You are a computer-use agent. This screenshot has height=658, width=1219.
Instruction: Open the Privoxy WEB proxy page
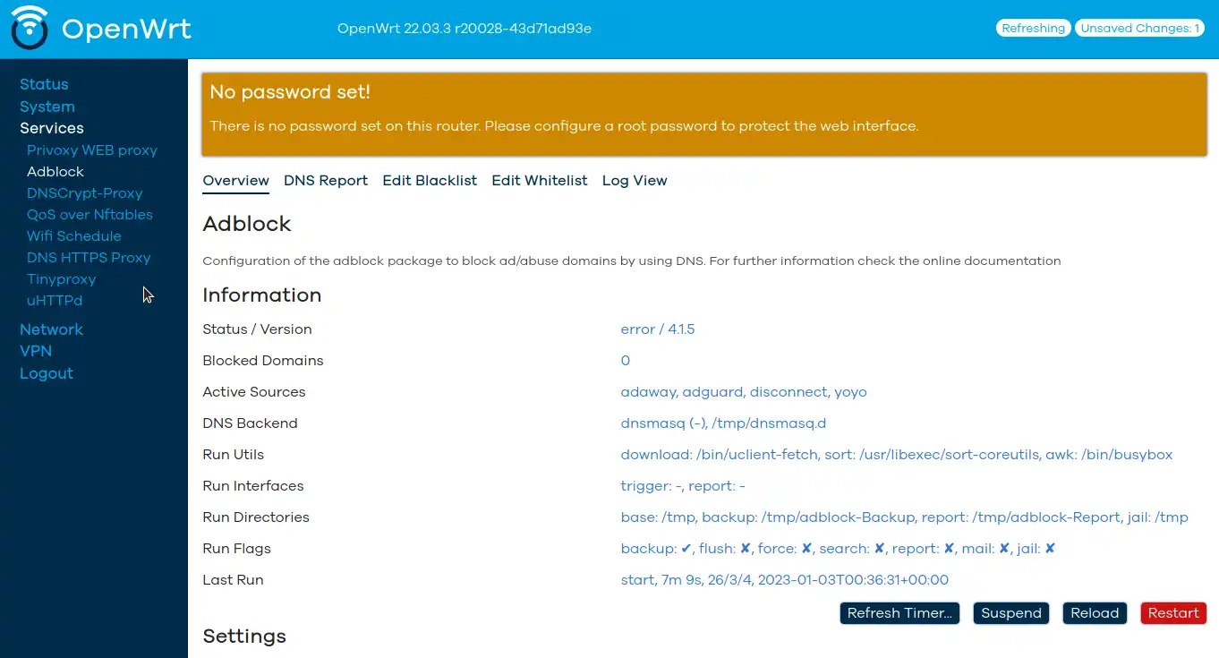[x=92, y=150]
